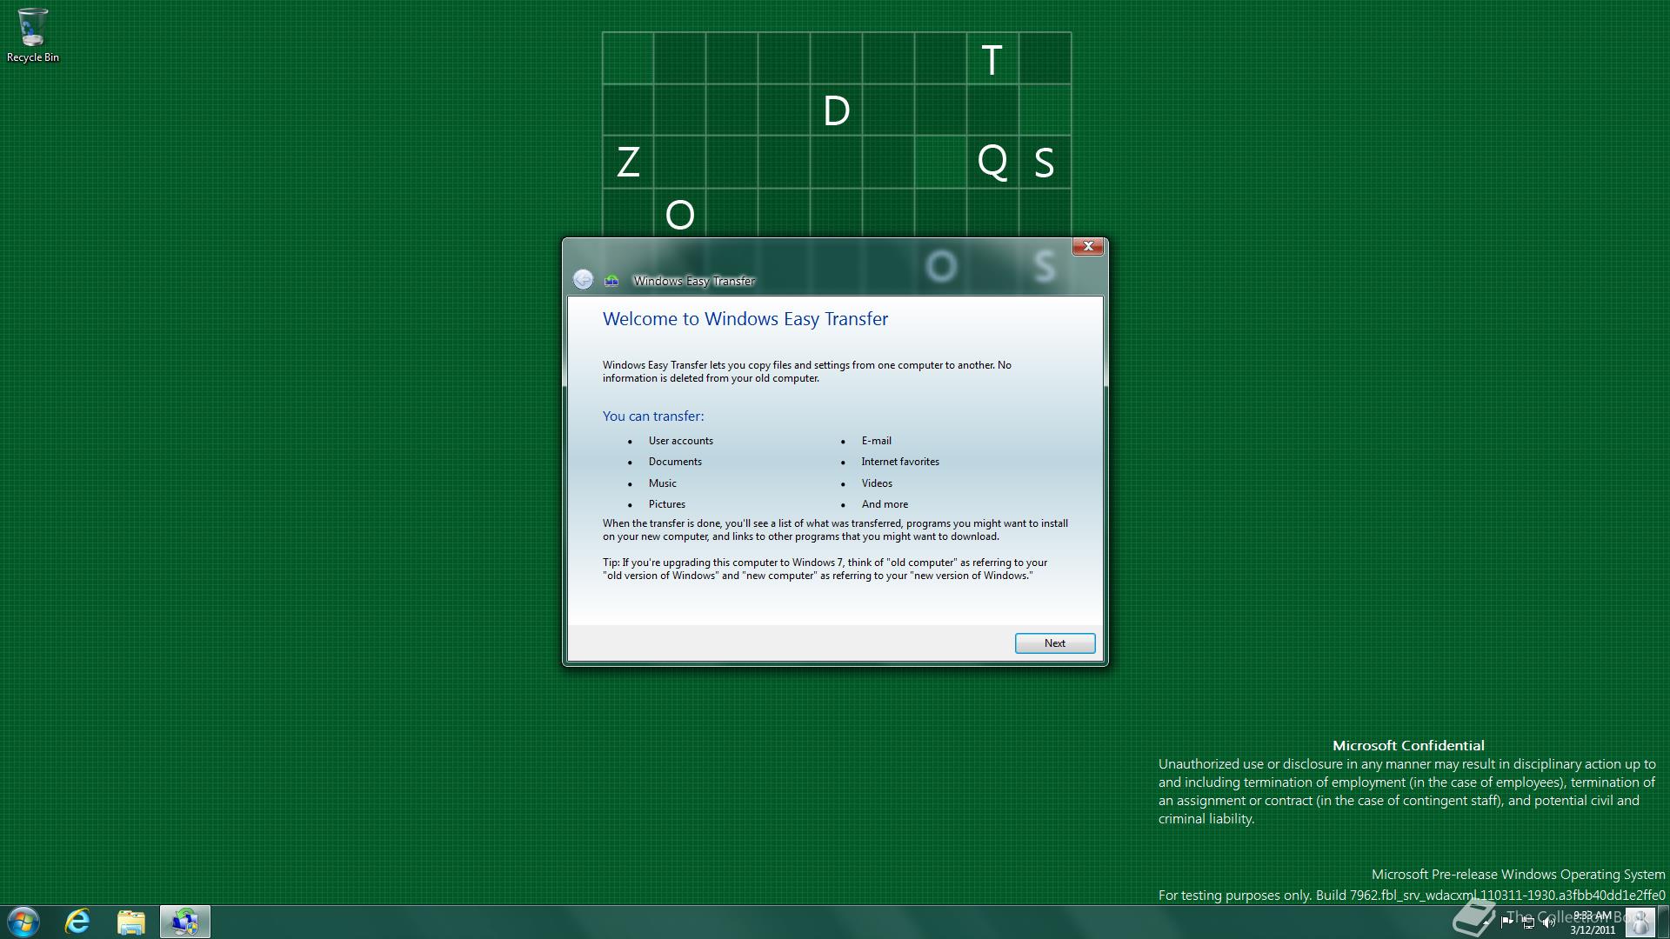Open Windows Explorer from the taskbar
This screenshot has width=1670, height=939.
(130, 922)
